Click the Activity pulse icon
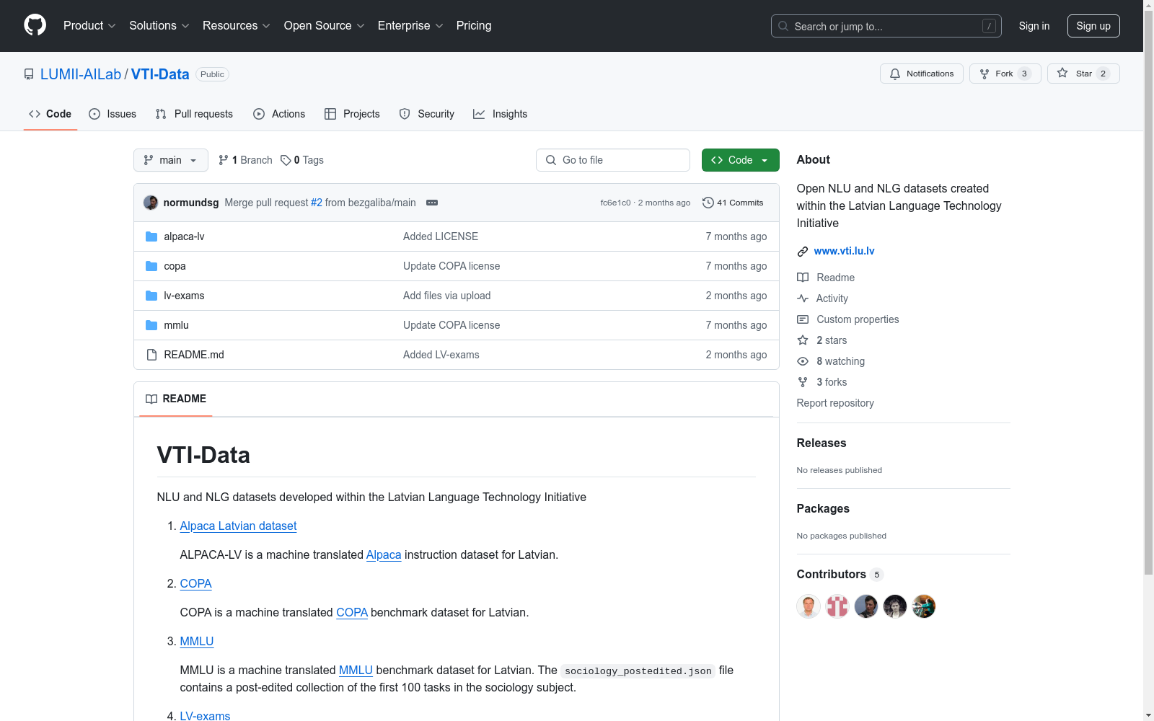Image resolution: width=1154 pixels, height=721 pixels. tap(803, 298)
